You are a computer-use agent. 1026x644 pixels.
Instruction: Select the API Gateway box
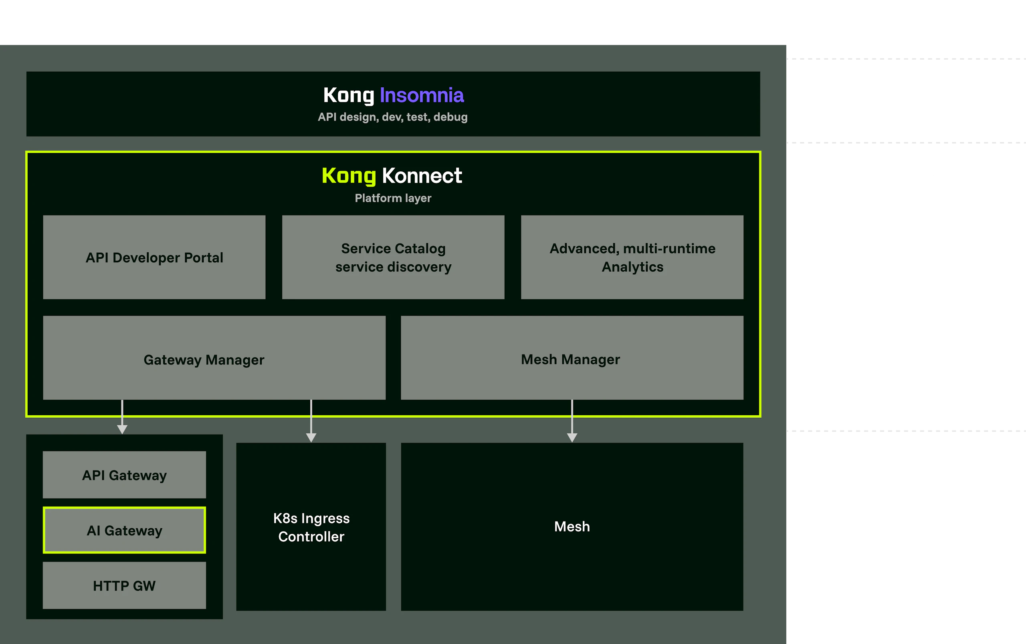(x=124, y=475)
